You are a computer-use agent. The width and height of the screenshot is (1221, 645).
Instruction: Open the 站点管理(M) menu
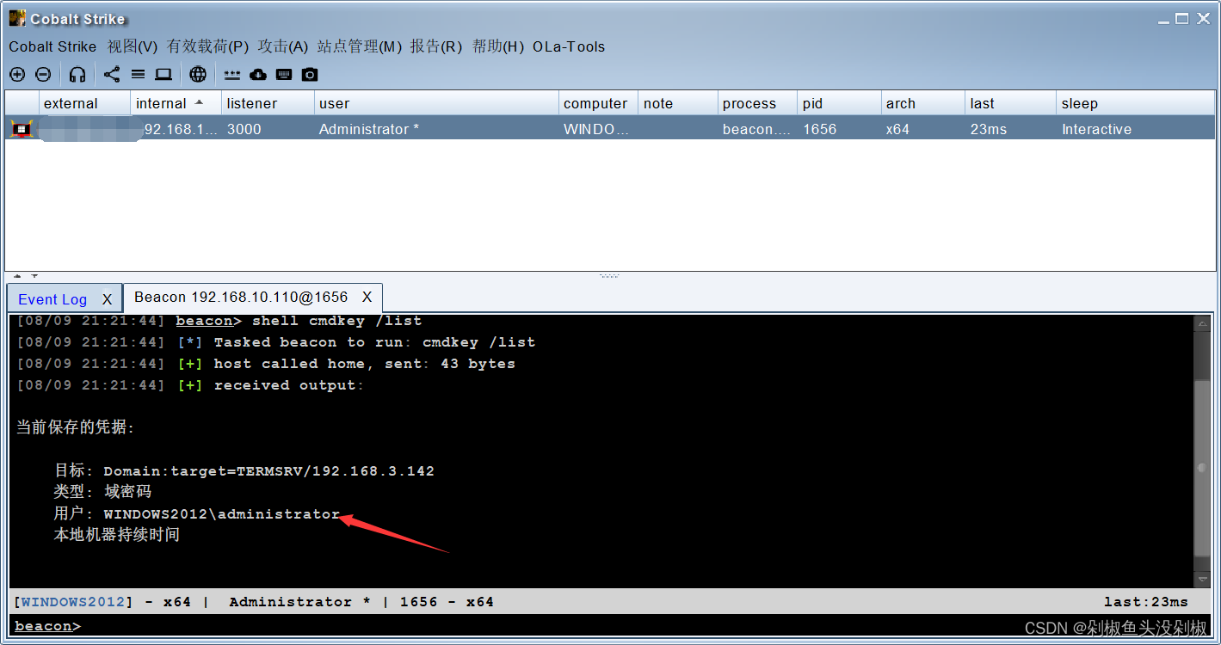[x=360, y=46]
